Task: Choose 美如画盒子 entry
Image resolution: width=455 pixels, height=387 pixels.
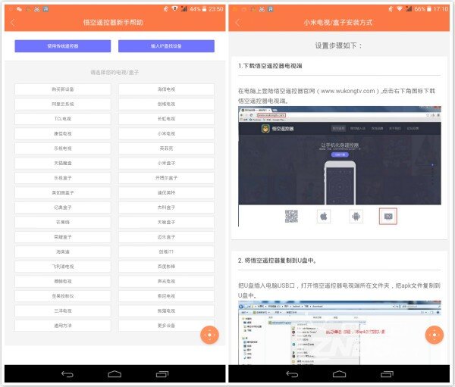Action: point(63,193)
